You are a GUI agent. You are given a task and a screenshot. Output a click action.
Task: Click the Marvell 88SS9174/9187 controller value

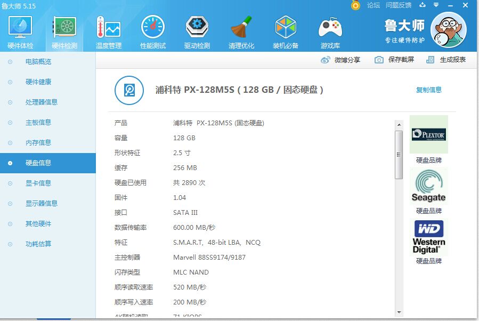click(x=209, y=258)
